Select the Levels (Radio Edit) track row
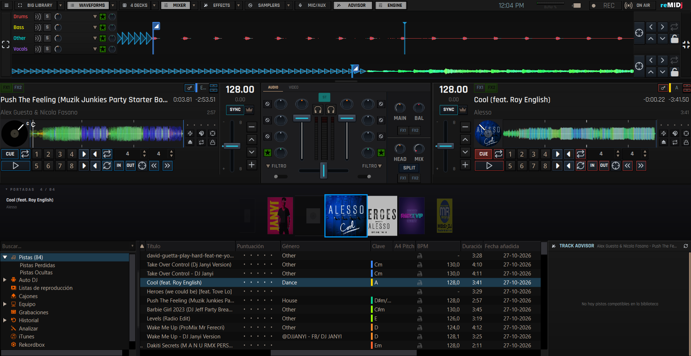 point(340,319)
